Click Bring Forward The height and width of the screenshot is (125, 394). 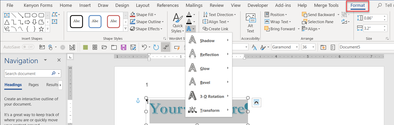[x=280, y=29]
